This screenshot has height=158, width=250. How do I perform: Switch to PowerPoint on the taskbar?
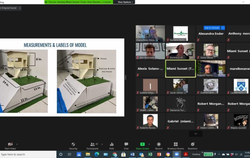coord(159,154)
